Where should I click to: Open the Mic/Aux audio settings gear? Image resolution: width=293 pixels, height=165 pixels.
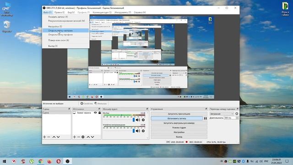(x=143, y=120)
